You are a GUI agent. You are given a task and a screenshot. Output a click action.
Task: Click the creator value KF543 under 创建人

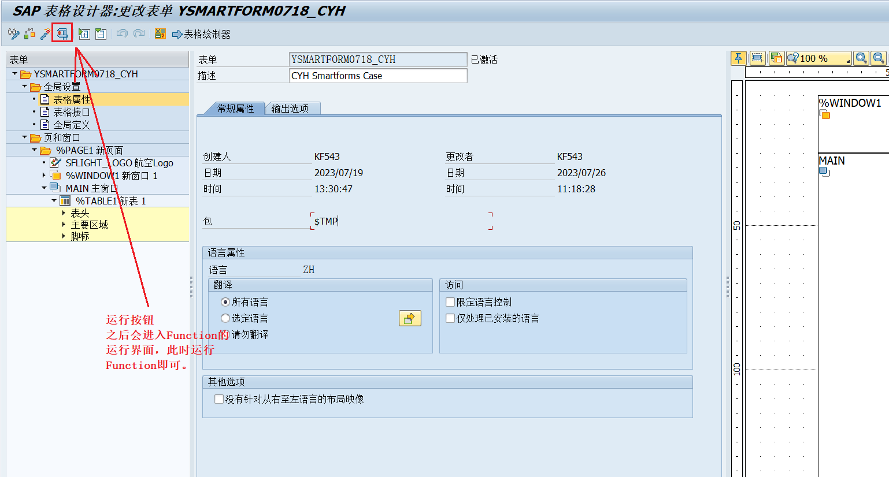click(327, 156)
